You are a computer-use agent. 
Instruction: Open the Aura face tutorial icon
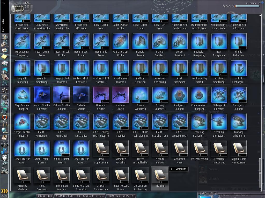pos(5,158)
